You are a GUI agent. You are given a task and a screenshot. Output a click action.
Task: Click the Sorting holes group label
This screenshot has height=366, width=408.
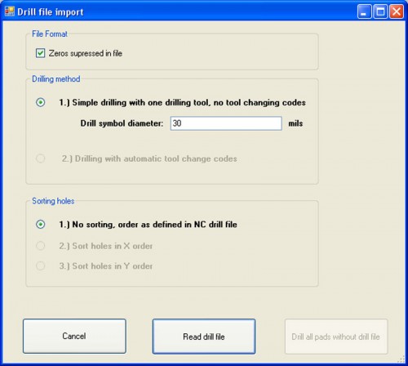click(53, 201)
